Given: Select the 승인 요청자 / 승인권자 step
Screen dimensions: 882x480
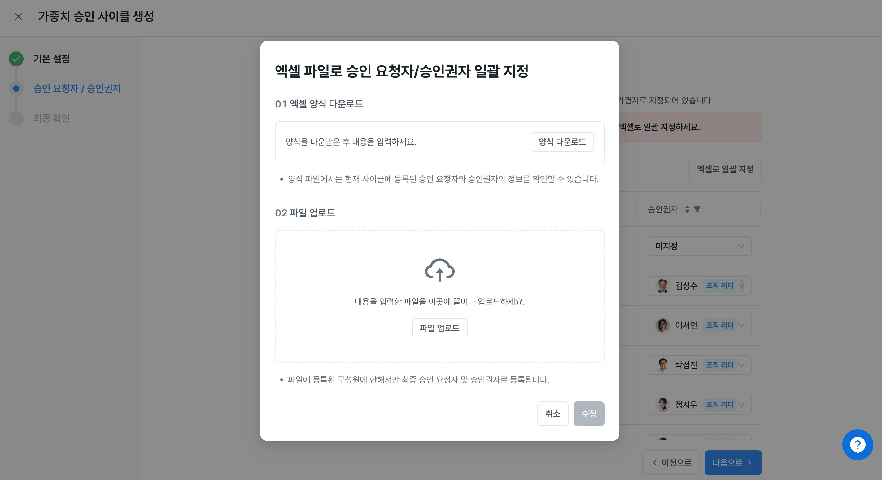Looking at the screenshot, I should click(77, 88).
